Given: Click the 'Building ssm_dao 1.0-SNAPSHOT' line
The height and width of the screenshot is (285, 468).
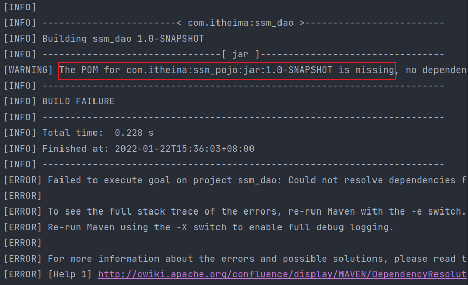Looking at the screenshot, I should click(123, 39).
